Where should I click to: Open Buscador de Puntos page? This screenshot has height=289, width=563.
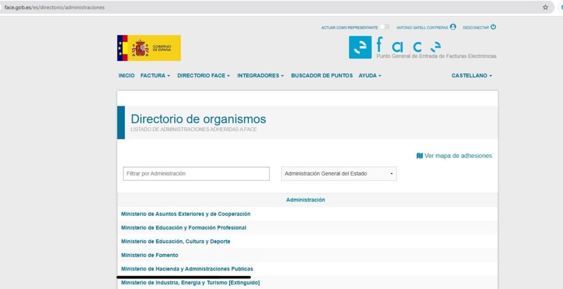[322, 75]
